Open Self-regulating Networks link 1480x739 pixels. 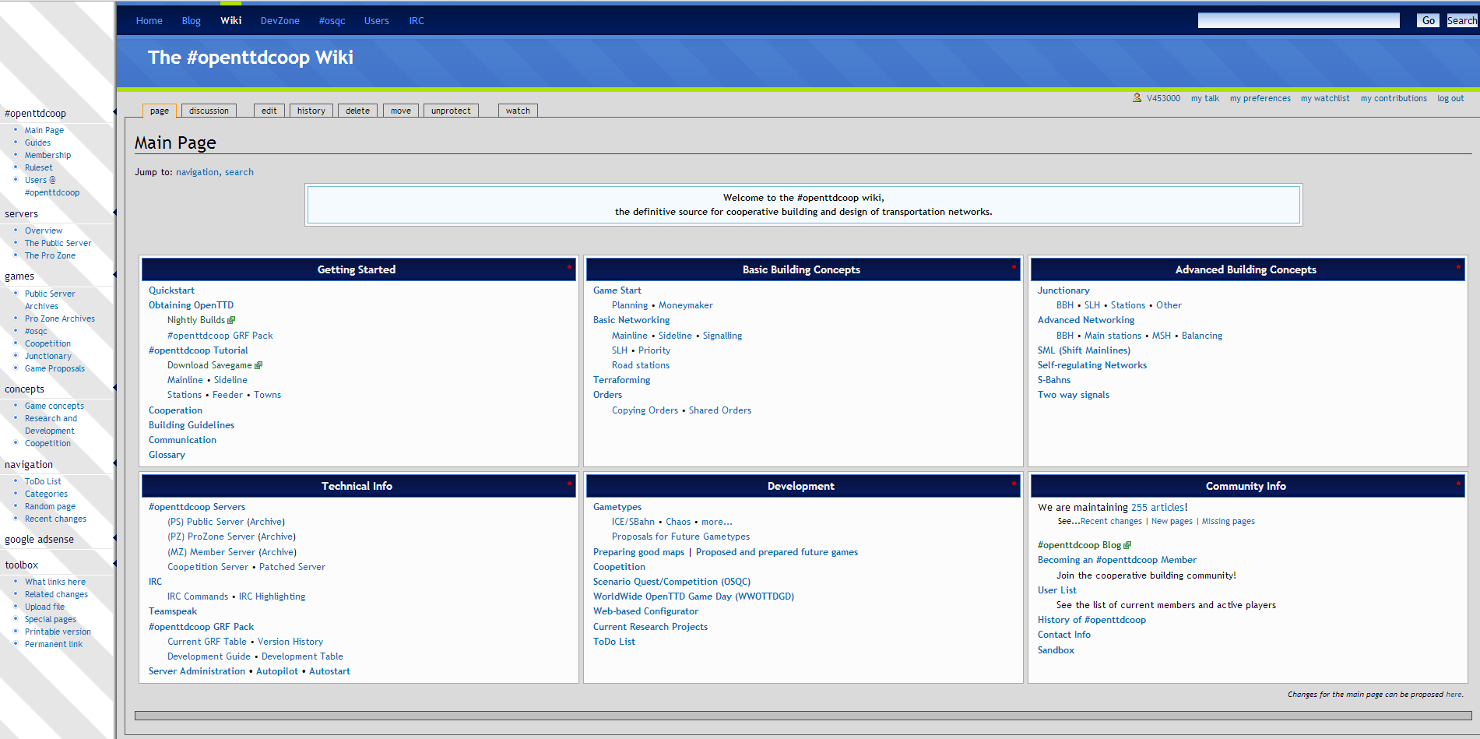click(x=1092, y=365)
